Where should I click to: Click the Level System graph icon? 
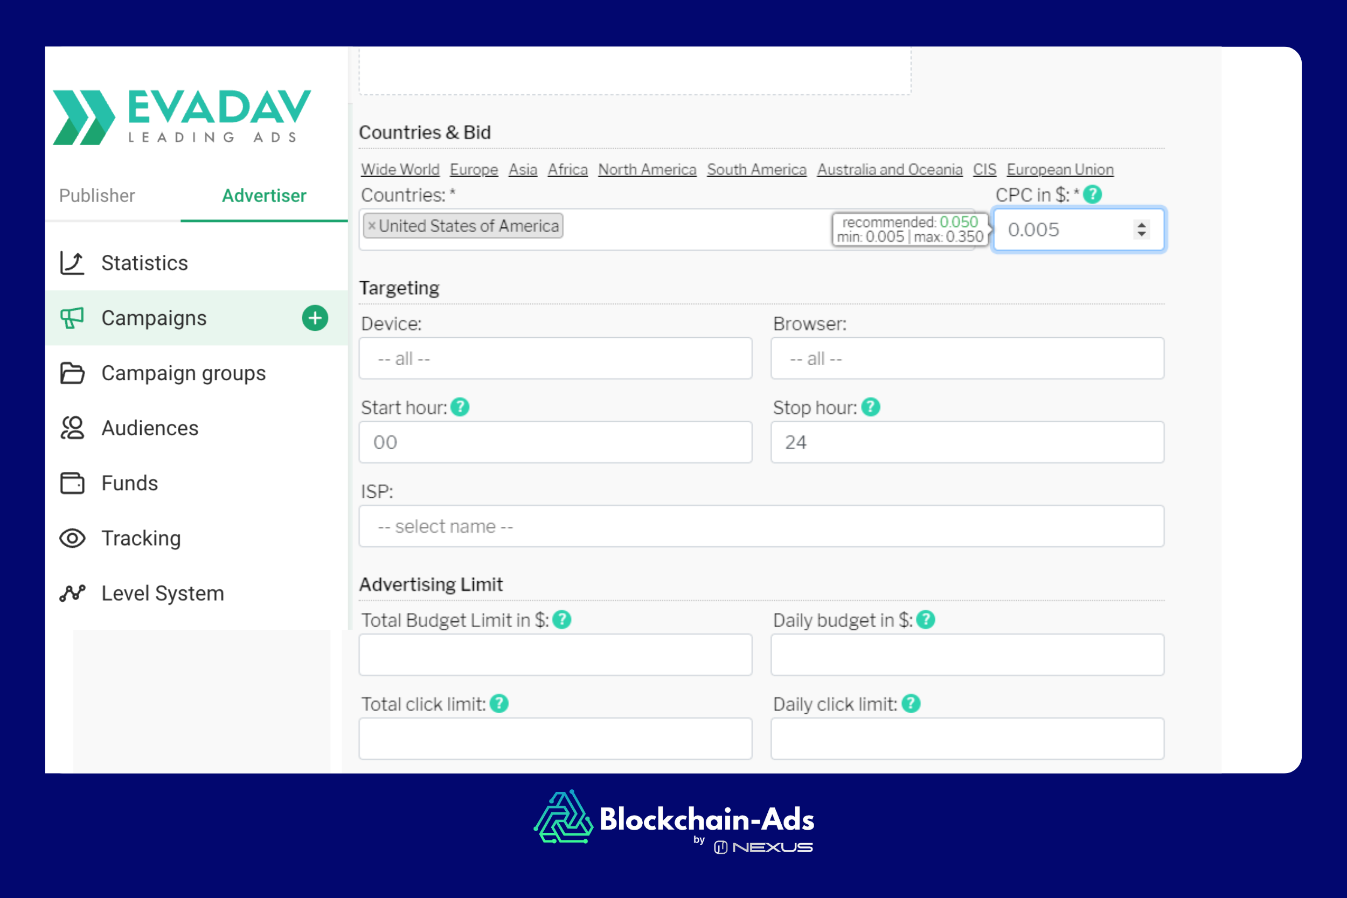[72, 593]
